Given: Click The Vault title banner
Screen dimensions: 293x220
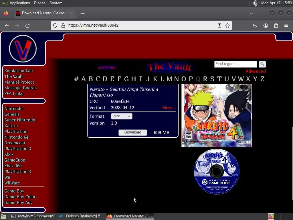Looking at the screenshot, I should coord(169,66).
